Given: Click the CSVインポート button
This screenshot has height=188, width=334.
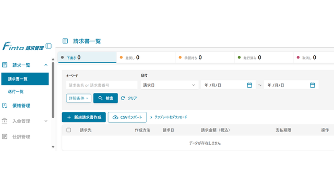Looking at the screenshot, I should click(x=127, y=117).
